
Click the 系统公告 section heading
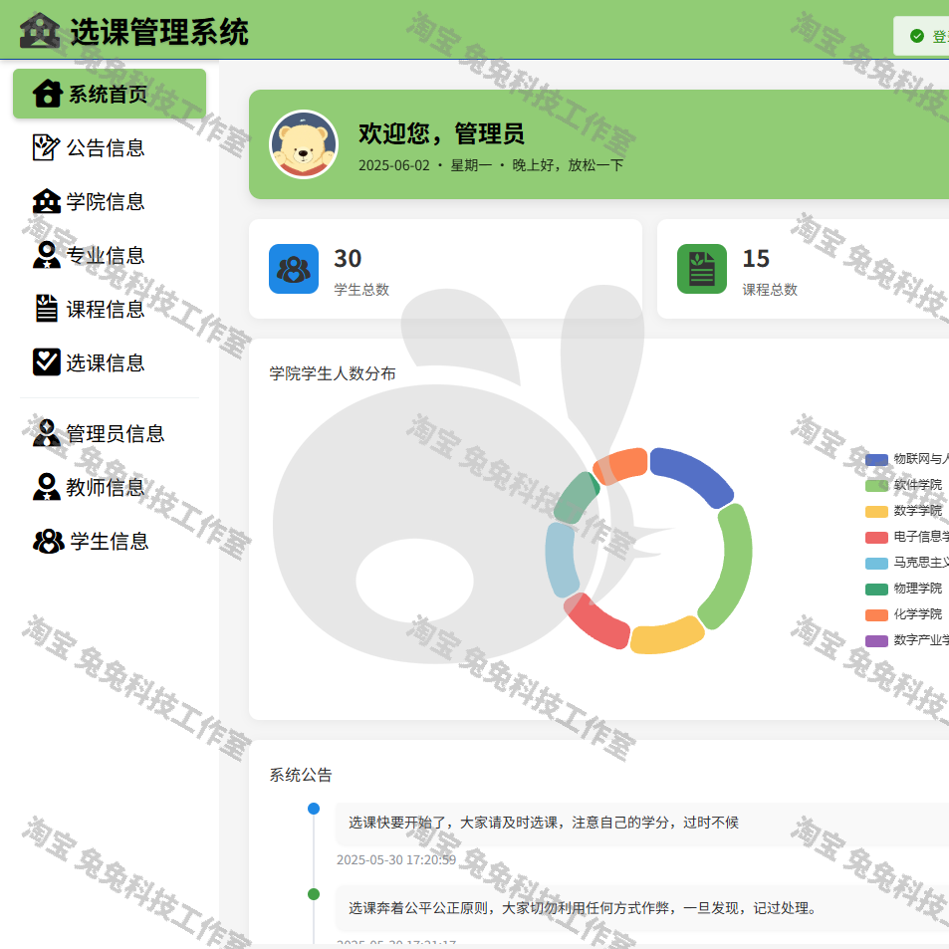click(x=301, y=775)
